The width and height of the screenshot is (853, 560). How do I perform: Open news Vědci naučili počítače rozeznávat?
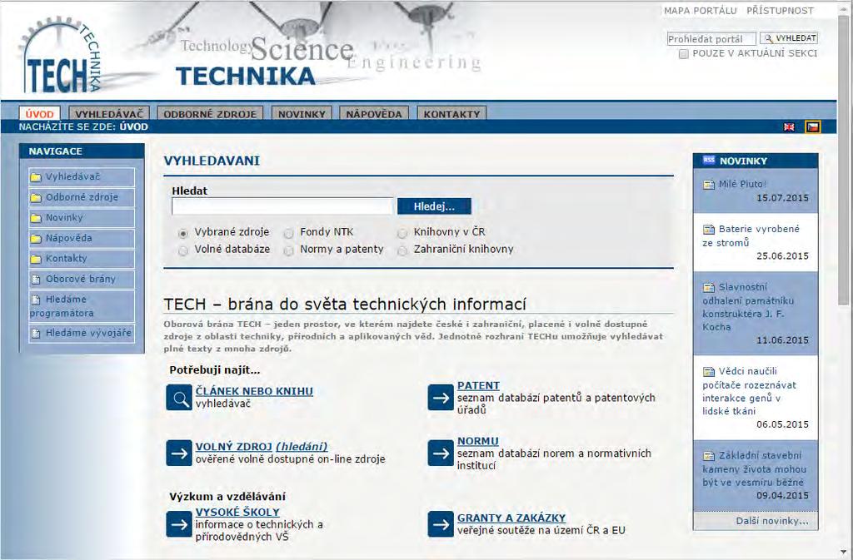[750, 391]
